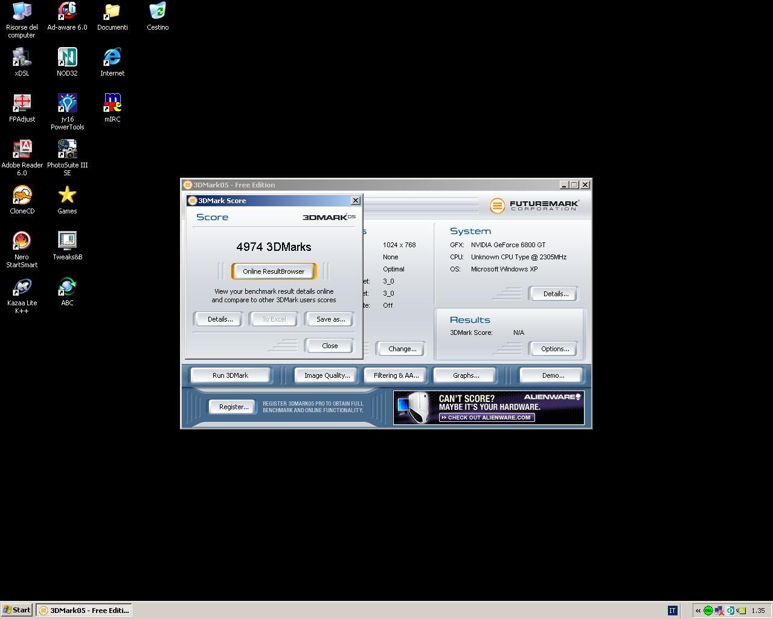Screen dimensions: 773x619
Task: Click the Alienware advertisement banner
Action: (489, 407)
